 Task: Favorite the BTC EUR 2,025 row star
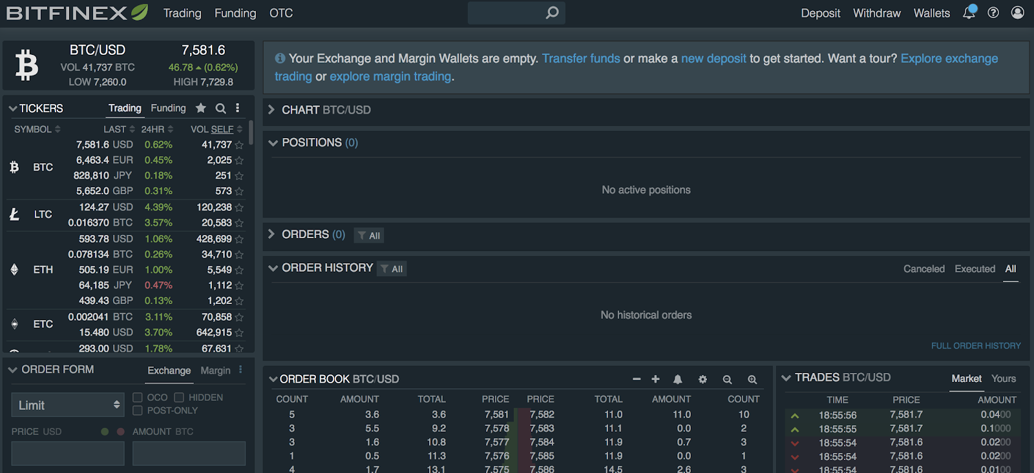pyautogui.click(x=239, y=161)
